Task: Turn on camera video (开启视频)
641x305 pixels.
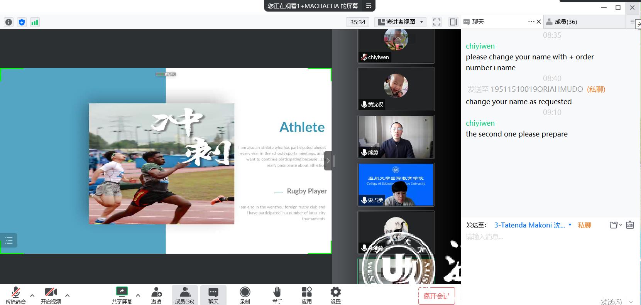Action: pos(51,295)
